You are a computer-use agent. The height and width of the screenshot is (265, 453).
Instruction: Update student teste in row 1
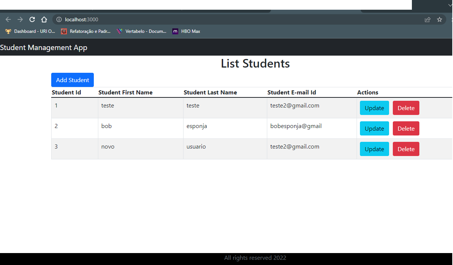tap(374, 108)
